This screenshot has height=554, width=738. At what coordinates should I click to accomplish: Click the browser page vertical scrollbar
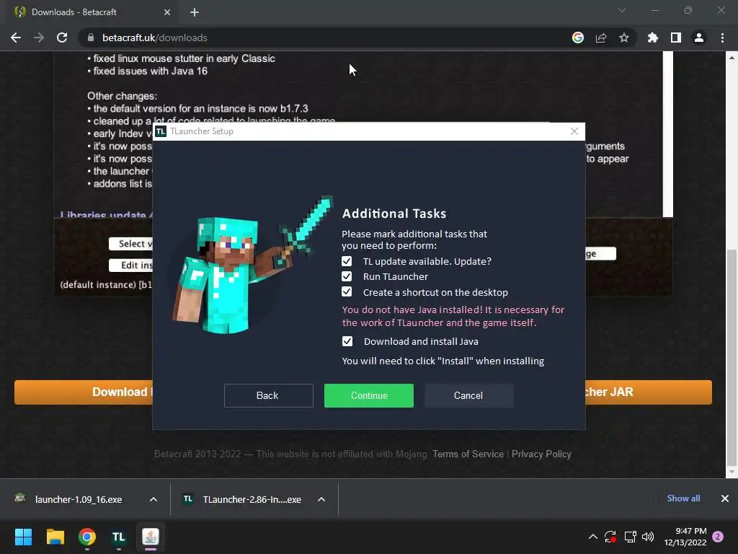coord(732,357)
